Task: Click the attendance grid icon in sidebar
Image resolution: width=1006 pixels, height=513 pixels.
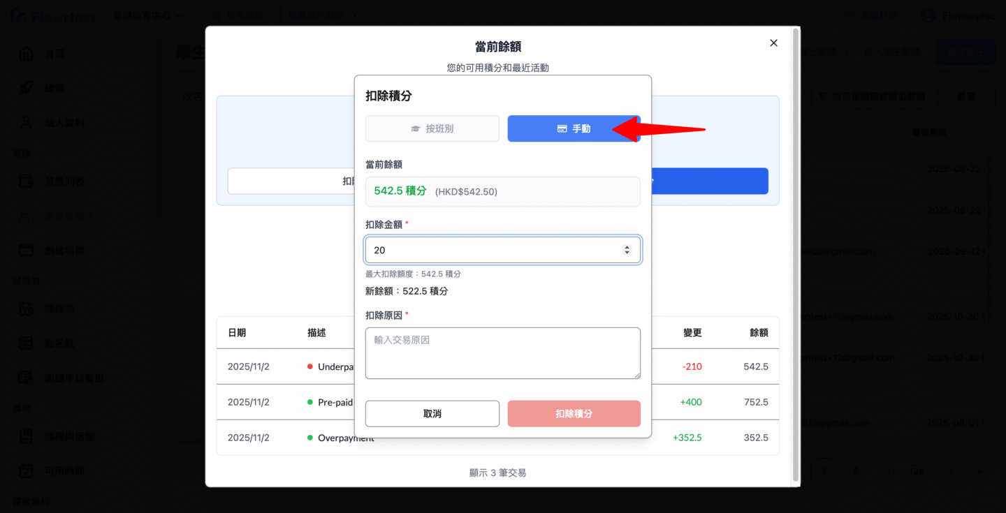Action: pos(26,343)
